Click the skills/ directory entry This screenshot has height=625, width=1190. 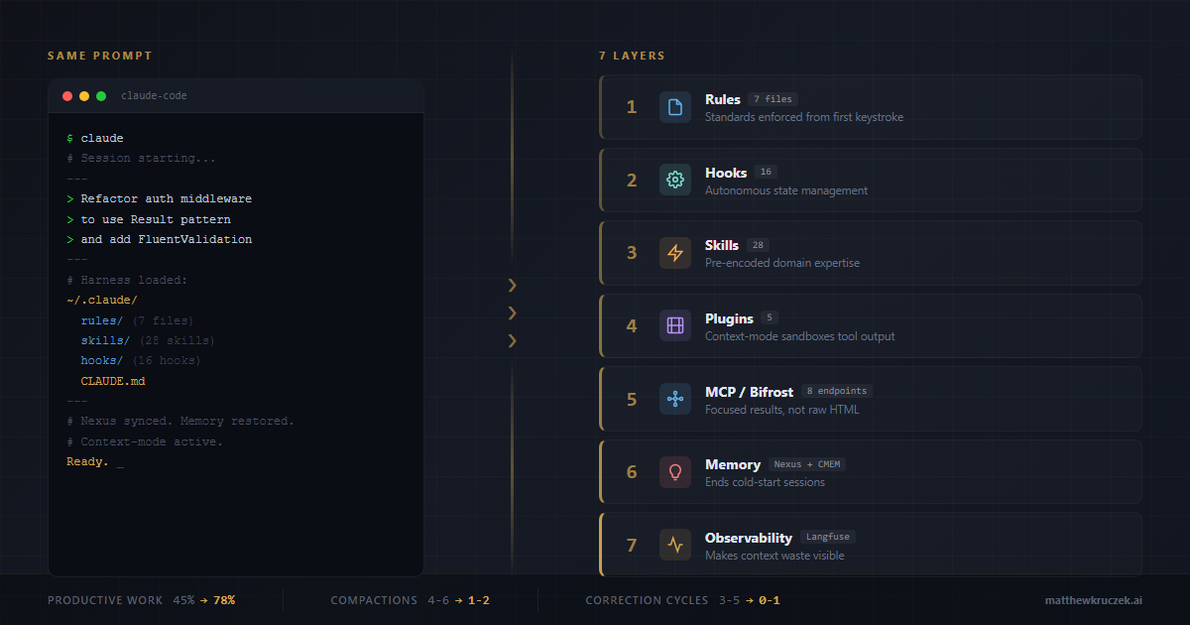click(105, 340)
